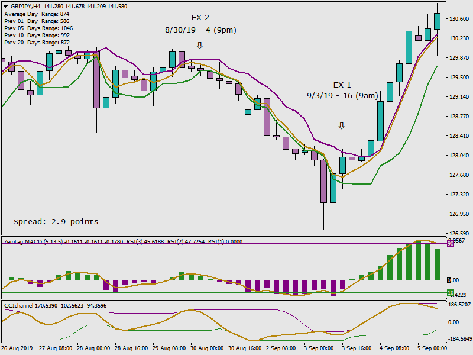Screen dimensions: 473x355
Task: Click price 127.680 on the price scale
Action: point(459,175)
